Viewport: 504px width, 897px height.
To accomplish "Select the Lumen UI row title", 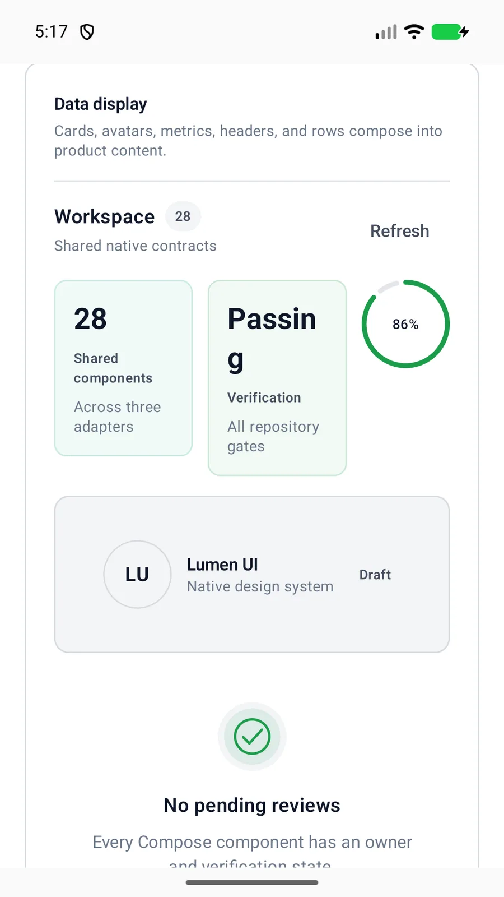I will click(222, 565).
